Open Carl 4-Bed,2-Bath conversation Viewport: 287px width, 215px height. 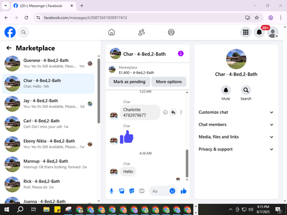pos(48,124)
